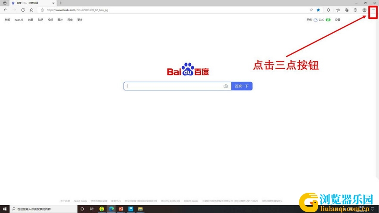
Task: Open the 帮助中心 footer link
Action: pyautogui.click(x=116, y=201)
